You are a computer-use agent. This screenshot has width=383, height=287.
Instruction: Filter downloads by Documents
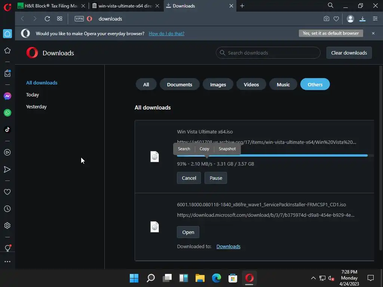tap(180, 84)
